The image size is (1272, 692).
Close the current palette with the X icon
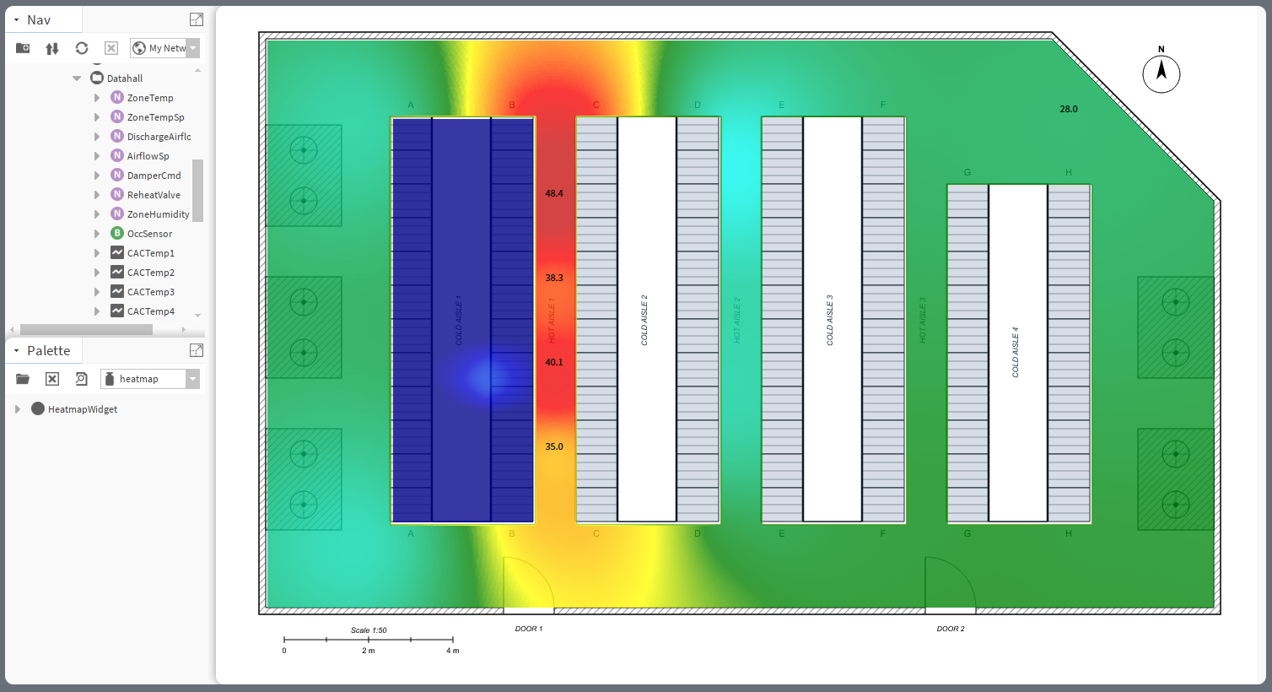pyautogui.click(x=52, y=379)
